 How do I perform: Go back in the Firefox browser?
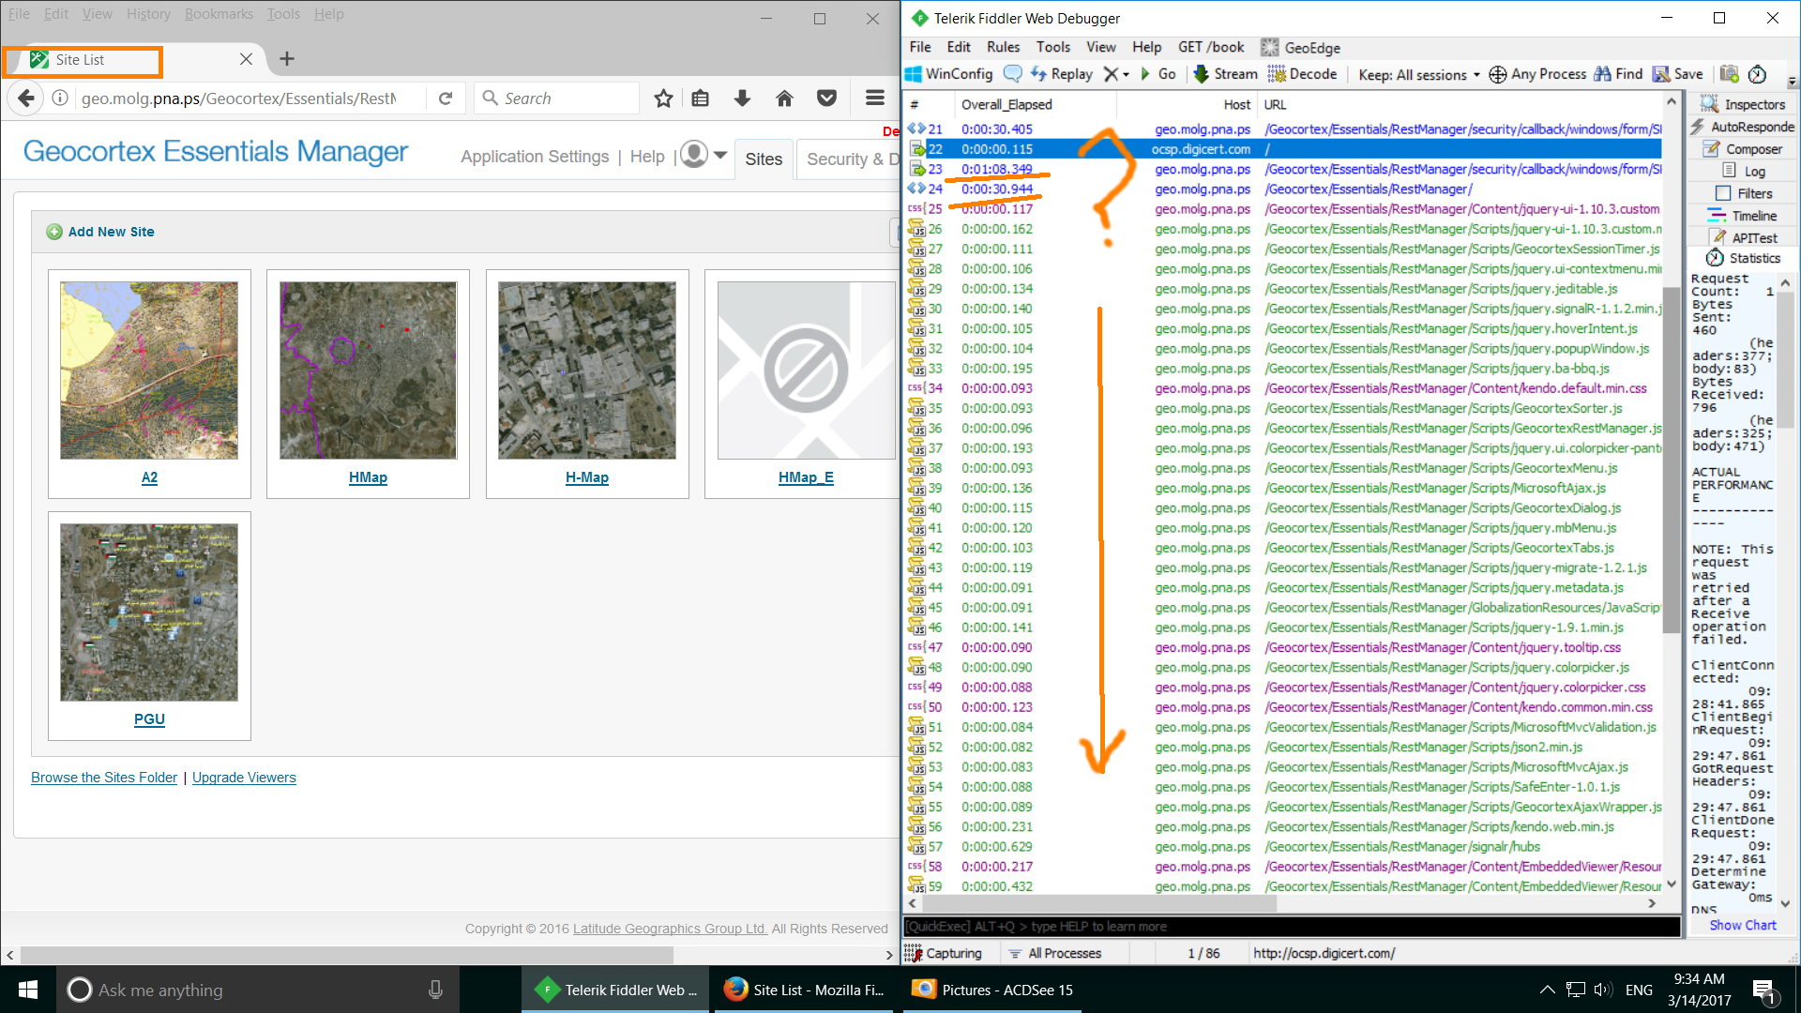(26, 98)
